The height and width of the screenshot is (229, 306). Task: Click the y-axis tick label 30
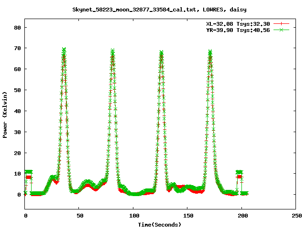(17, 132)
